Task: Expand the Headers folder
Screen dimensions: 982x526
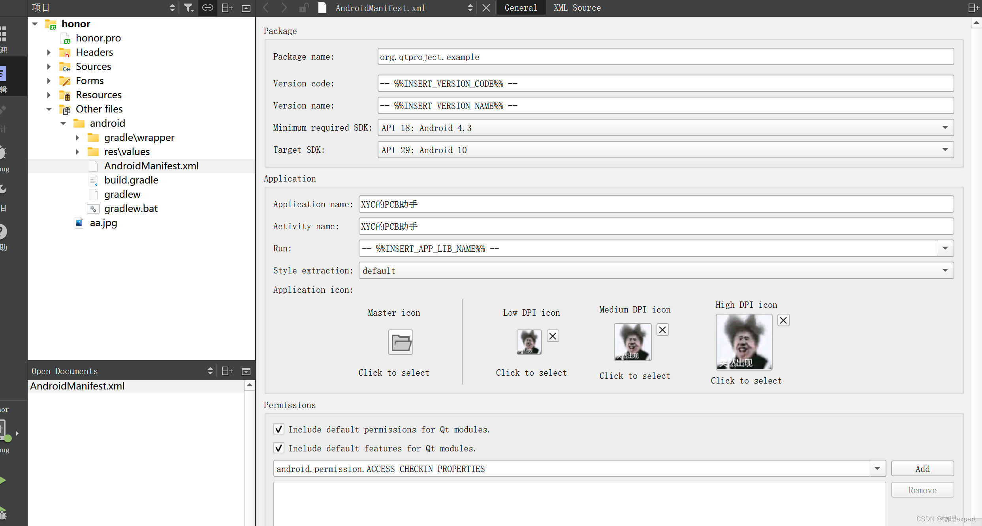Action: 49,52
